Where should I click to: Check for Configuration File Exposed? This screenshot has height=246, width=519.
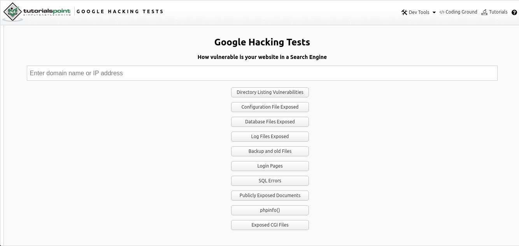click(270, 107)
